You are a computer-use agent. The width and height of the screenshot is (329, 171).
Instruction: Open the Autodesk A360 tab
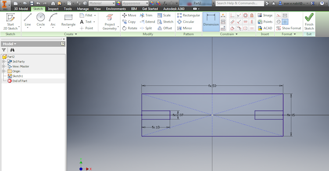[174, 9]
